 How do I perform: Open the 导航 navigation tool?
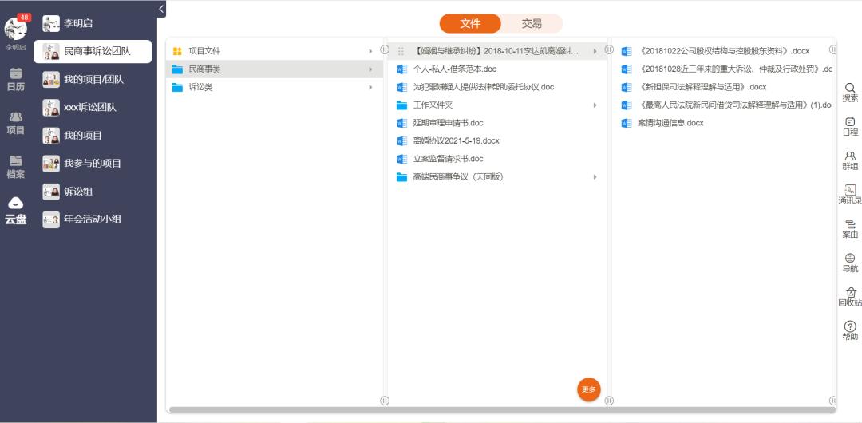click(850, 263)
